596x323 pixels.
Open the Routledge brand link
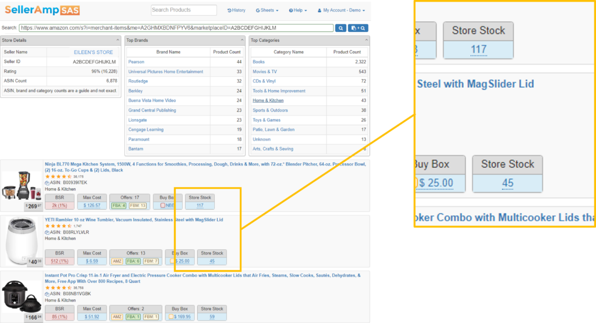point(138,81)
